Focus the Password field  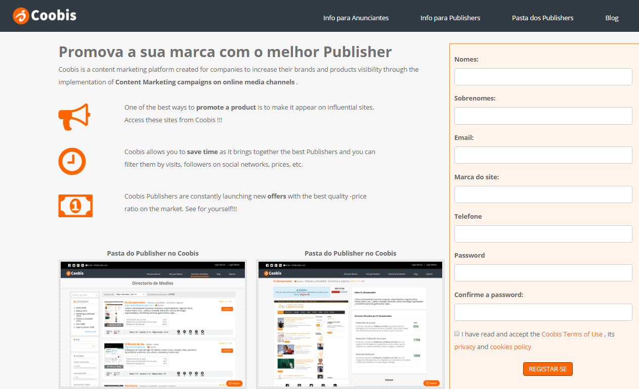point(543,273)
